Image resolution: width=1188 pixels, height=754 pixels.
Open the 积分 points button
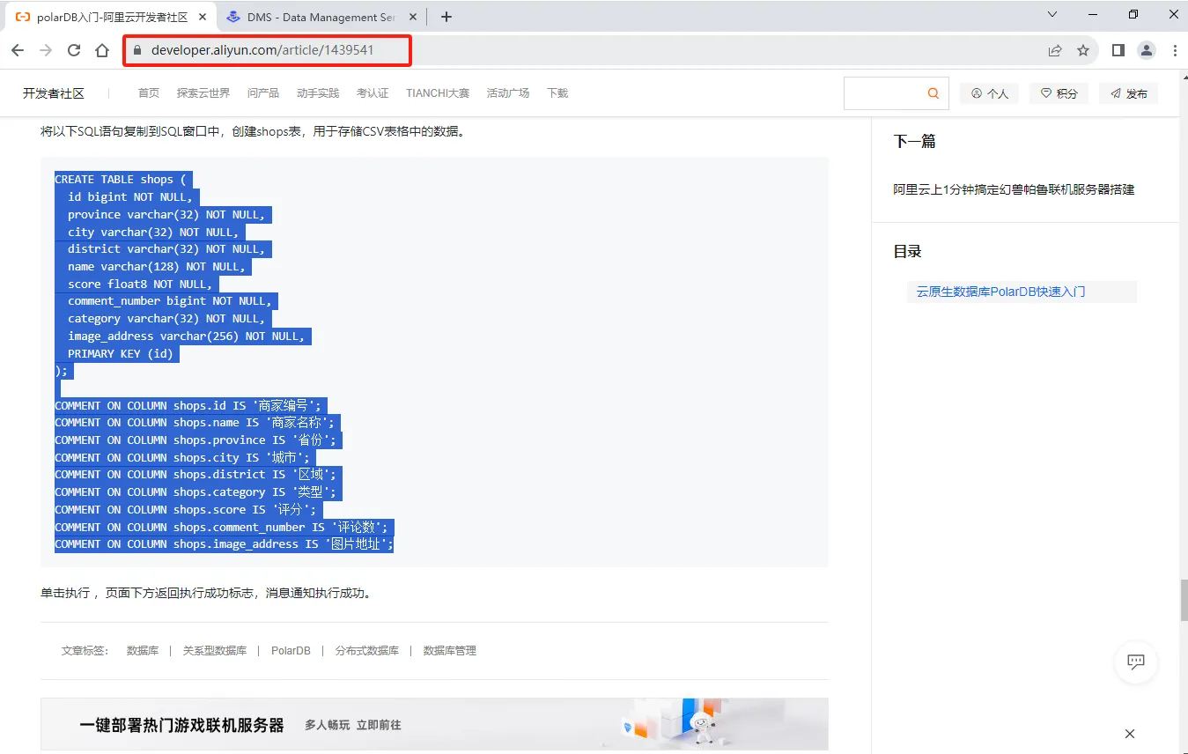pyautogui.click(x=1059, y=93)
